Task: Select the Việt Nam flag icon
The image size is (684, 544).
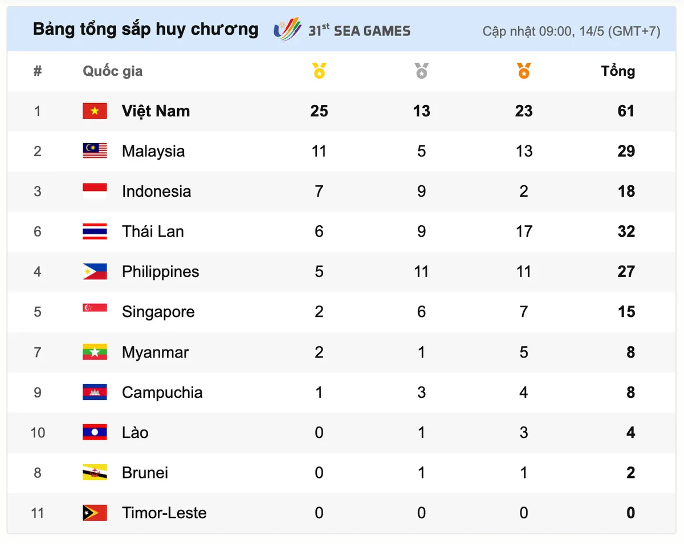Action: 95,111
